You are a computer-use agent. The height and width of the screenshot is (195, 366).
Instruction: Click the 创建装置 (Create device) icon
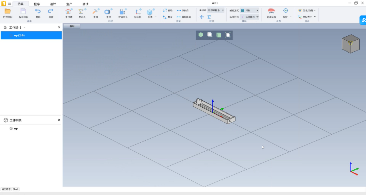pyautogui.click(x=271, y=11)
